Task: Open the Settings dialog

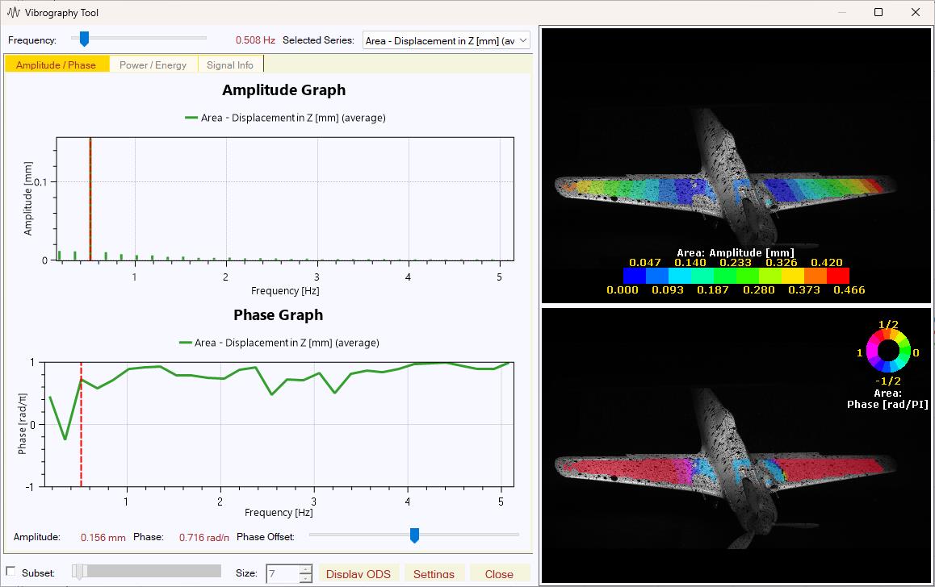Action: pos(434,572)
